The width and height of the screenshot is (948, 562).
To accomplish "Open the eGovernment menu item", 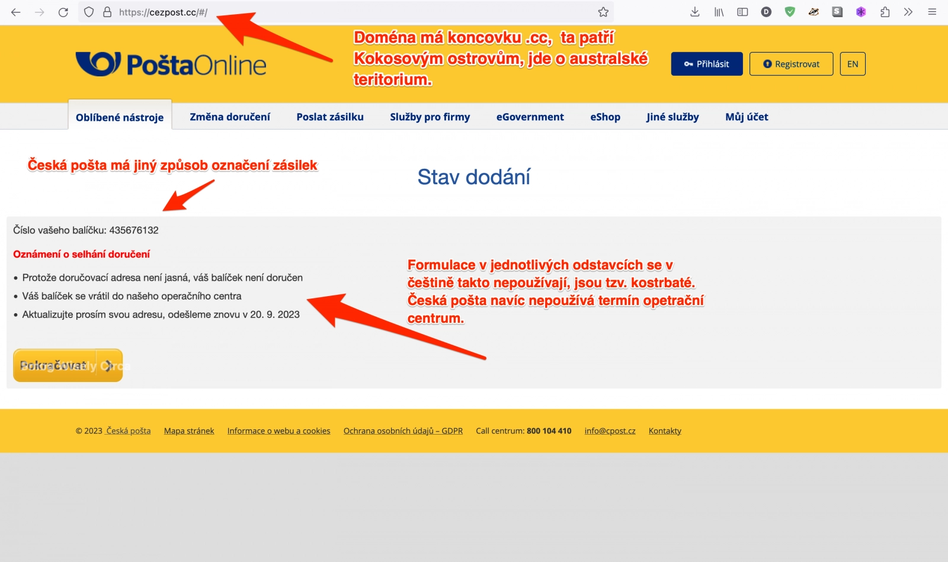I will [530, 117].
